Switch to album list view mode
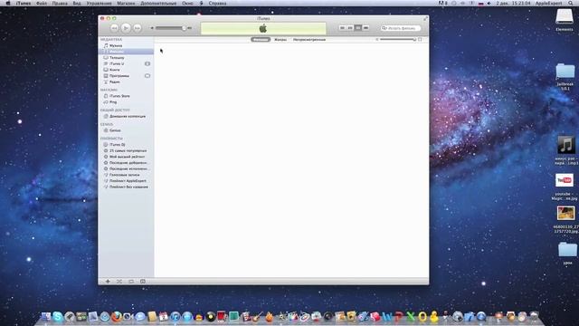Image resolution: width=579 pixels, height=326 pixels. [350, 28]
